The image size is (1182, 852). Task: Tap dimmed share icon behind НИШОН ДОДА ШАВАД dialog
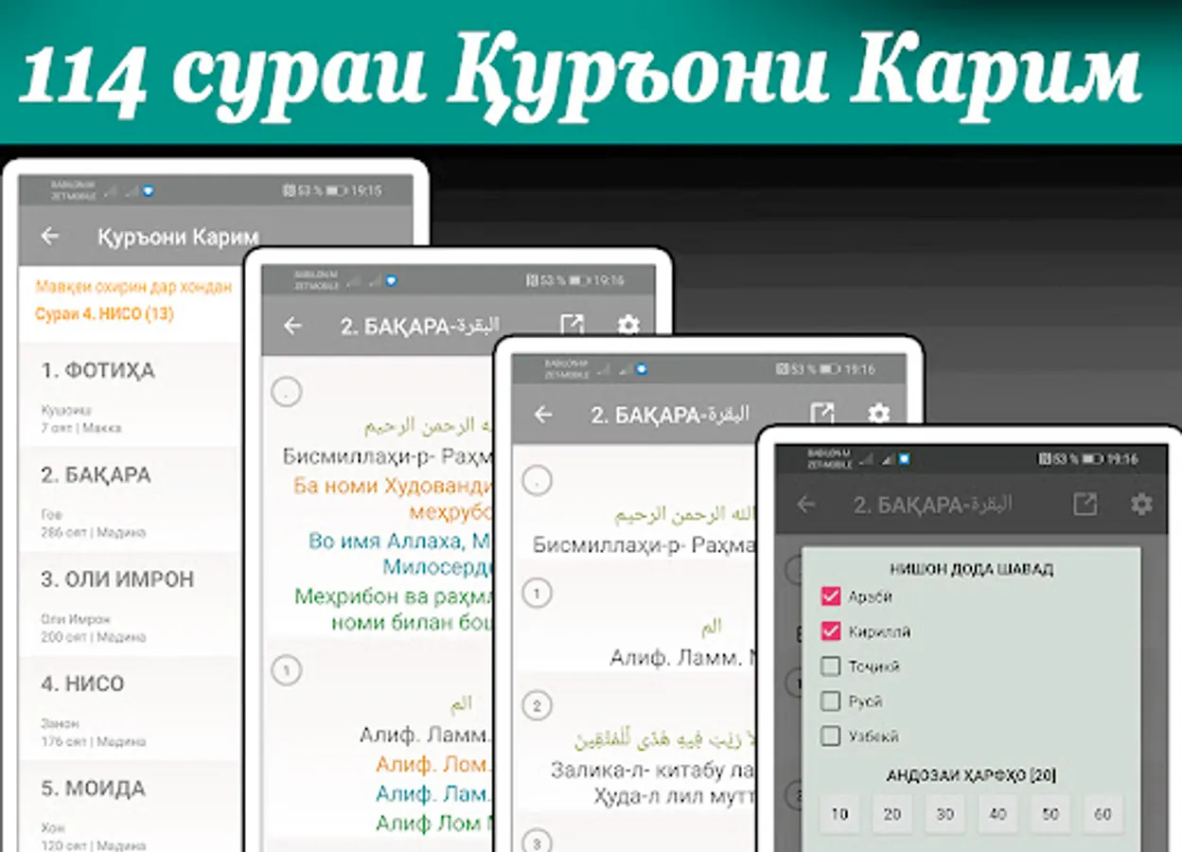pyautogui.click(x=1085, y=504)
